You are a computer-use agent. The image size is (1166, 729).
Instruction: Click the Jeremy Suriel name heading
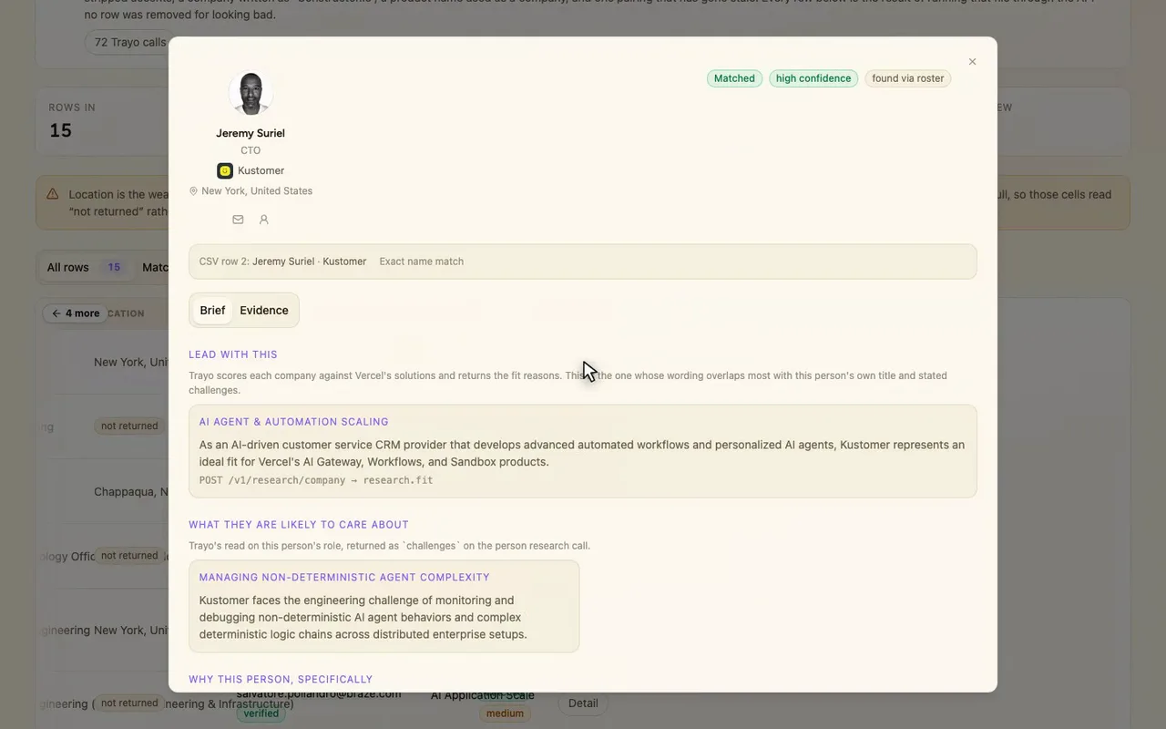pos(251,133)
